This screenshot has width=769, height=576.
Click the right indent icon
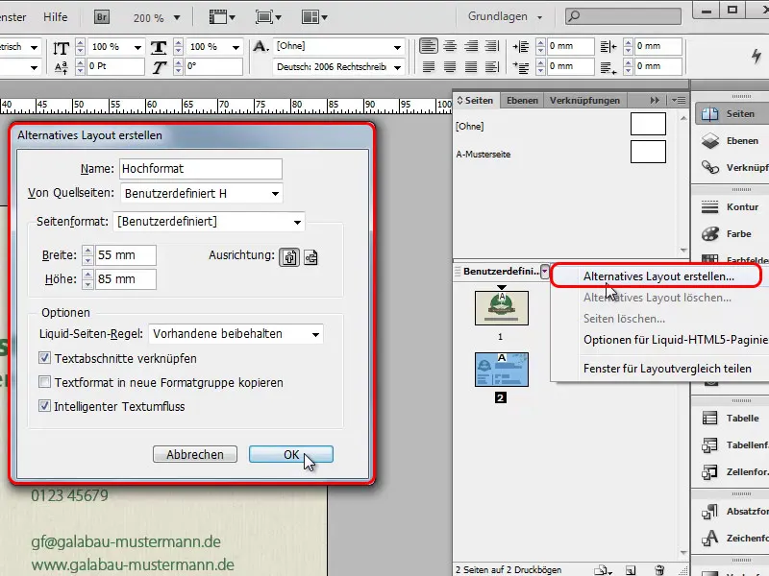point(608,46)
